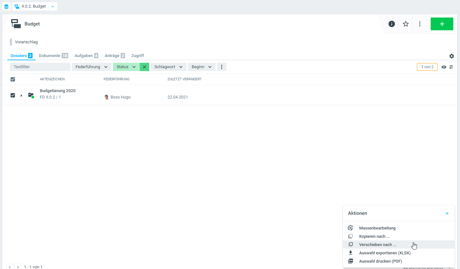Click into the Textfilter input field
Image resolution: width=460 pixels, height=269 pixels.
[x=40, y=67]
